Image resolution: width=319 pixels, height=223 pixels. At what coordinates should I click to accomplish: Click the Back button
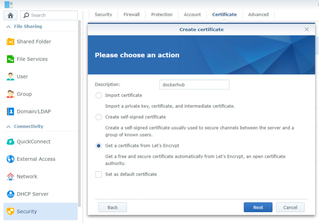pos(112,207)
